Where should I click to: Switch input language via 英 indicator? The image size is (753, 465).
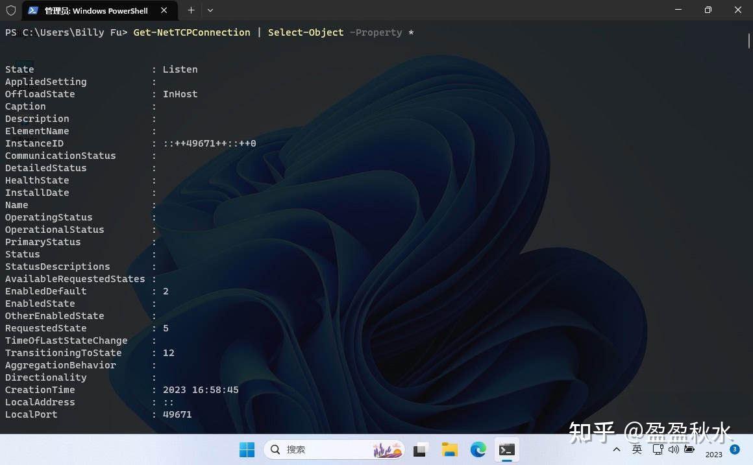[x=637, y=449]
